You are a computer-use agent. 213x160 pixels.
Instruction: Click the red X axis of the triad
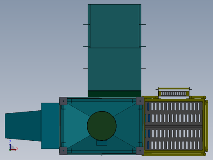click(14, 149)
